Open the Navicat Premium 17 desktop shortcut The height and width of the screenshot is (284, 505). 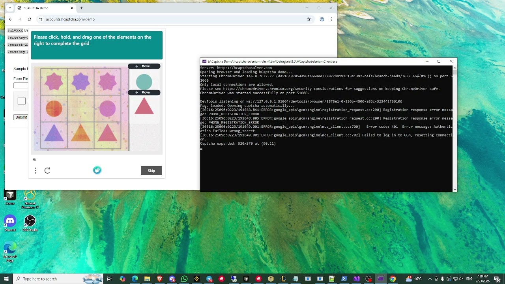pos(30,199)
